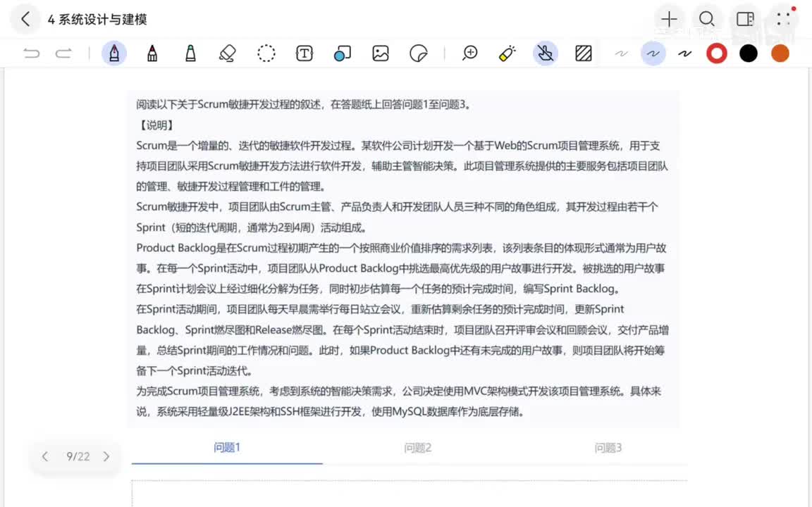Click the line starting with 在Sprint活动期间
Viewport: 812px width, 507px height.
tap(380, 309)
